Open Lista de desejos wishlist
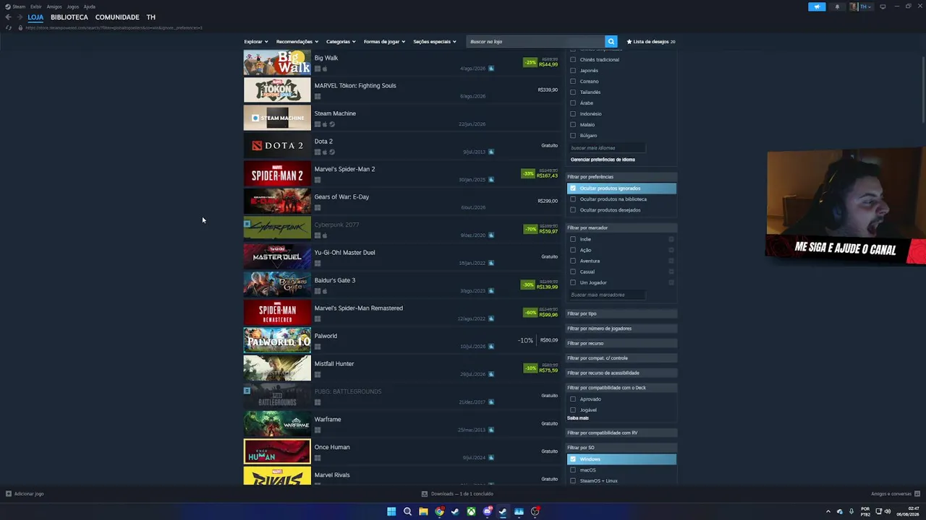This screenshot has width=926, height=520. pyautogui.click(x=651, y=42)
